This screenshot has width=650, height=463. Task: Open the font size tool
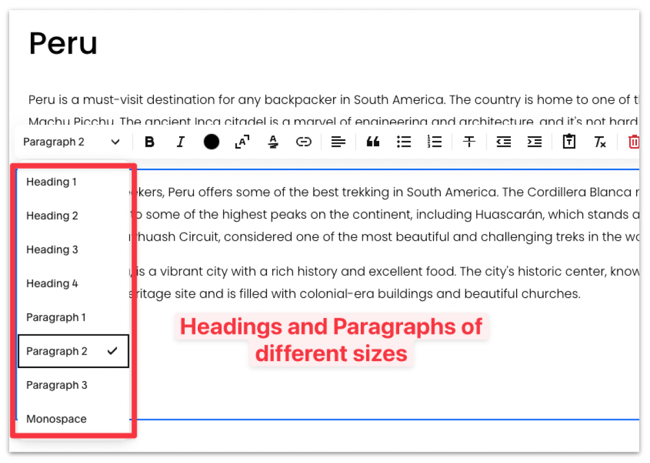coord(242,142)
